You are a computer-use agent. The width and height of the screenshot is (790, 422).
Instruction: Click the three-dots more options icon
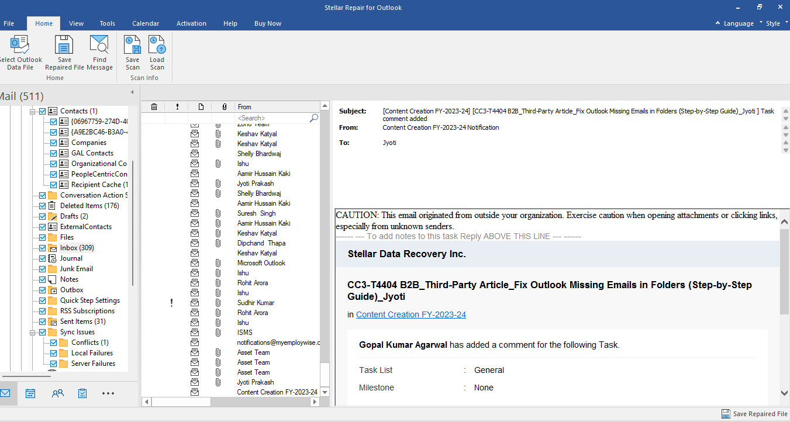click(108, 393)
